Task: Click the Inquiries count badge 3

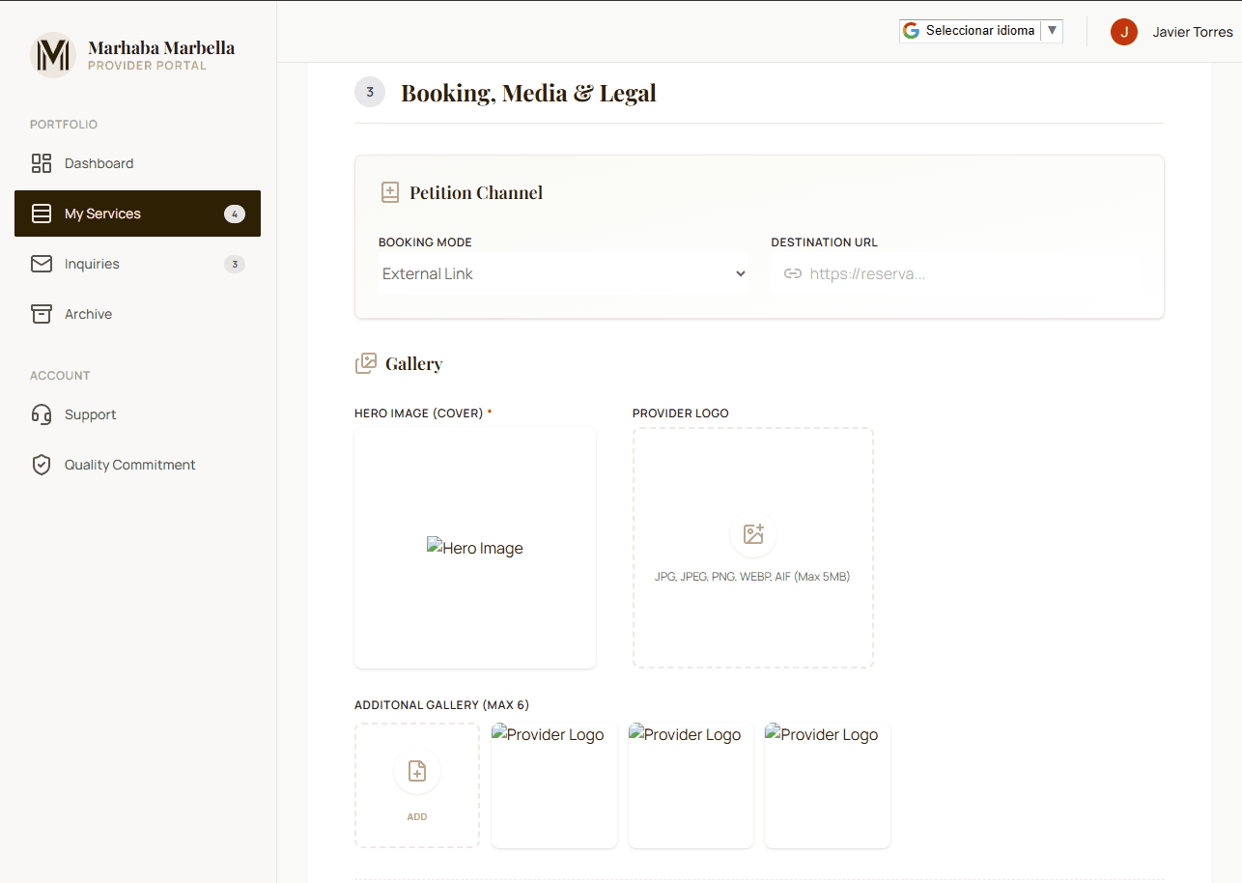Action: pos(235,264)
